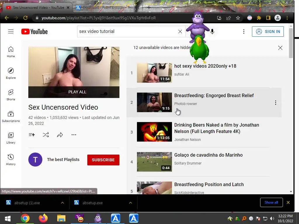Close the downloads bar
Image resolution: width=299 pixels, height=224 pixels.
(288, 202)
